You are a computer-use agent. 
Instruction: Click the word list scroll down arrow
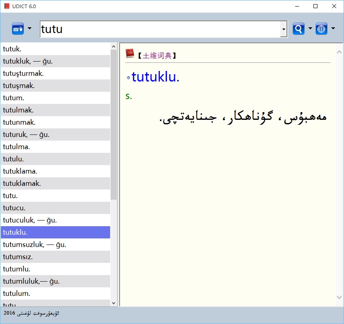pyautogui.click(x=114, y=302)
